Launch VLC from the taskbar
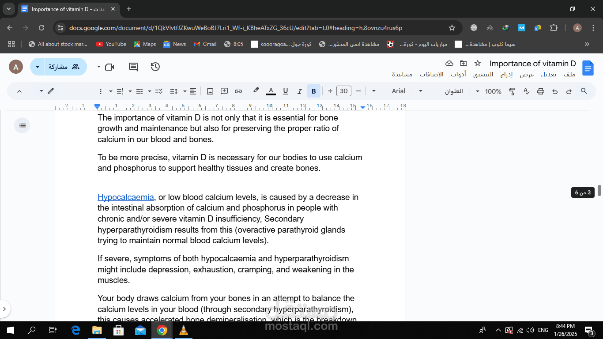The height and width of the screenshot is (339, 603). tap(184, 330)
